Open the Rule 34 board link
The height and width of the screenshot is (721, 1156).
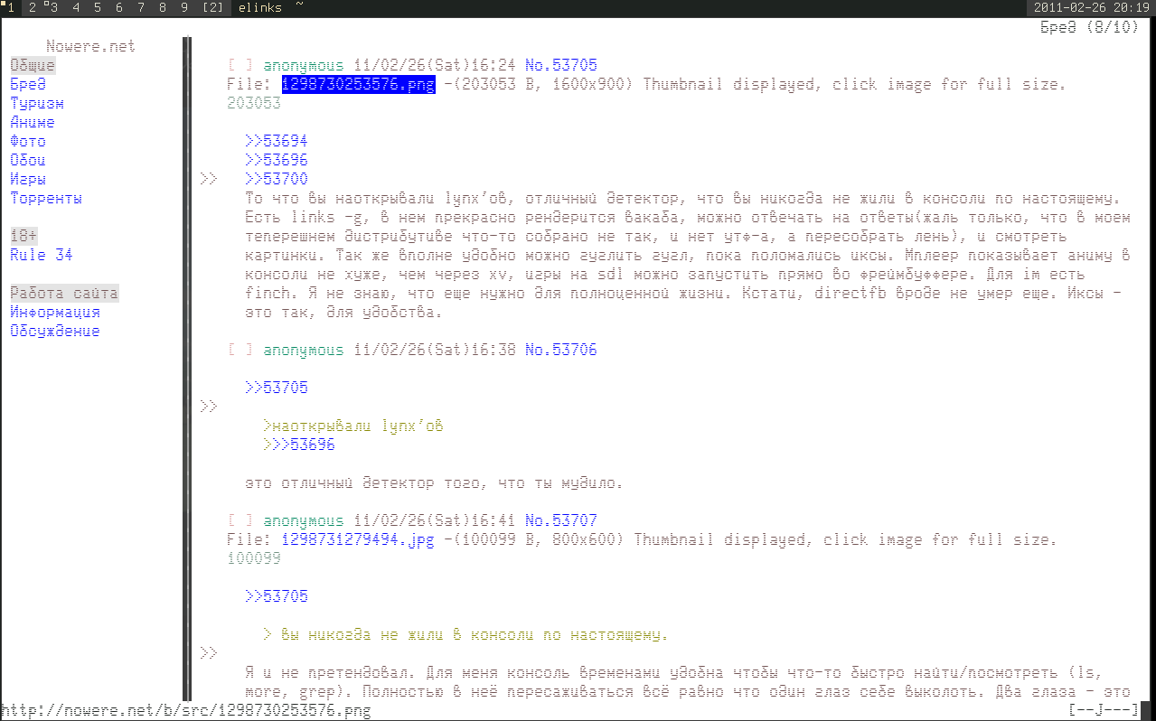coord(42,255)
